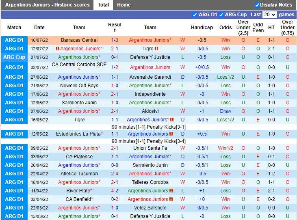This screenshot has height=220, width=297.
Task: Click the HT column header
Action: click(271, 28)
